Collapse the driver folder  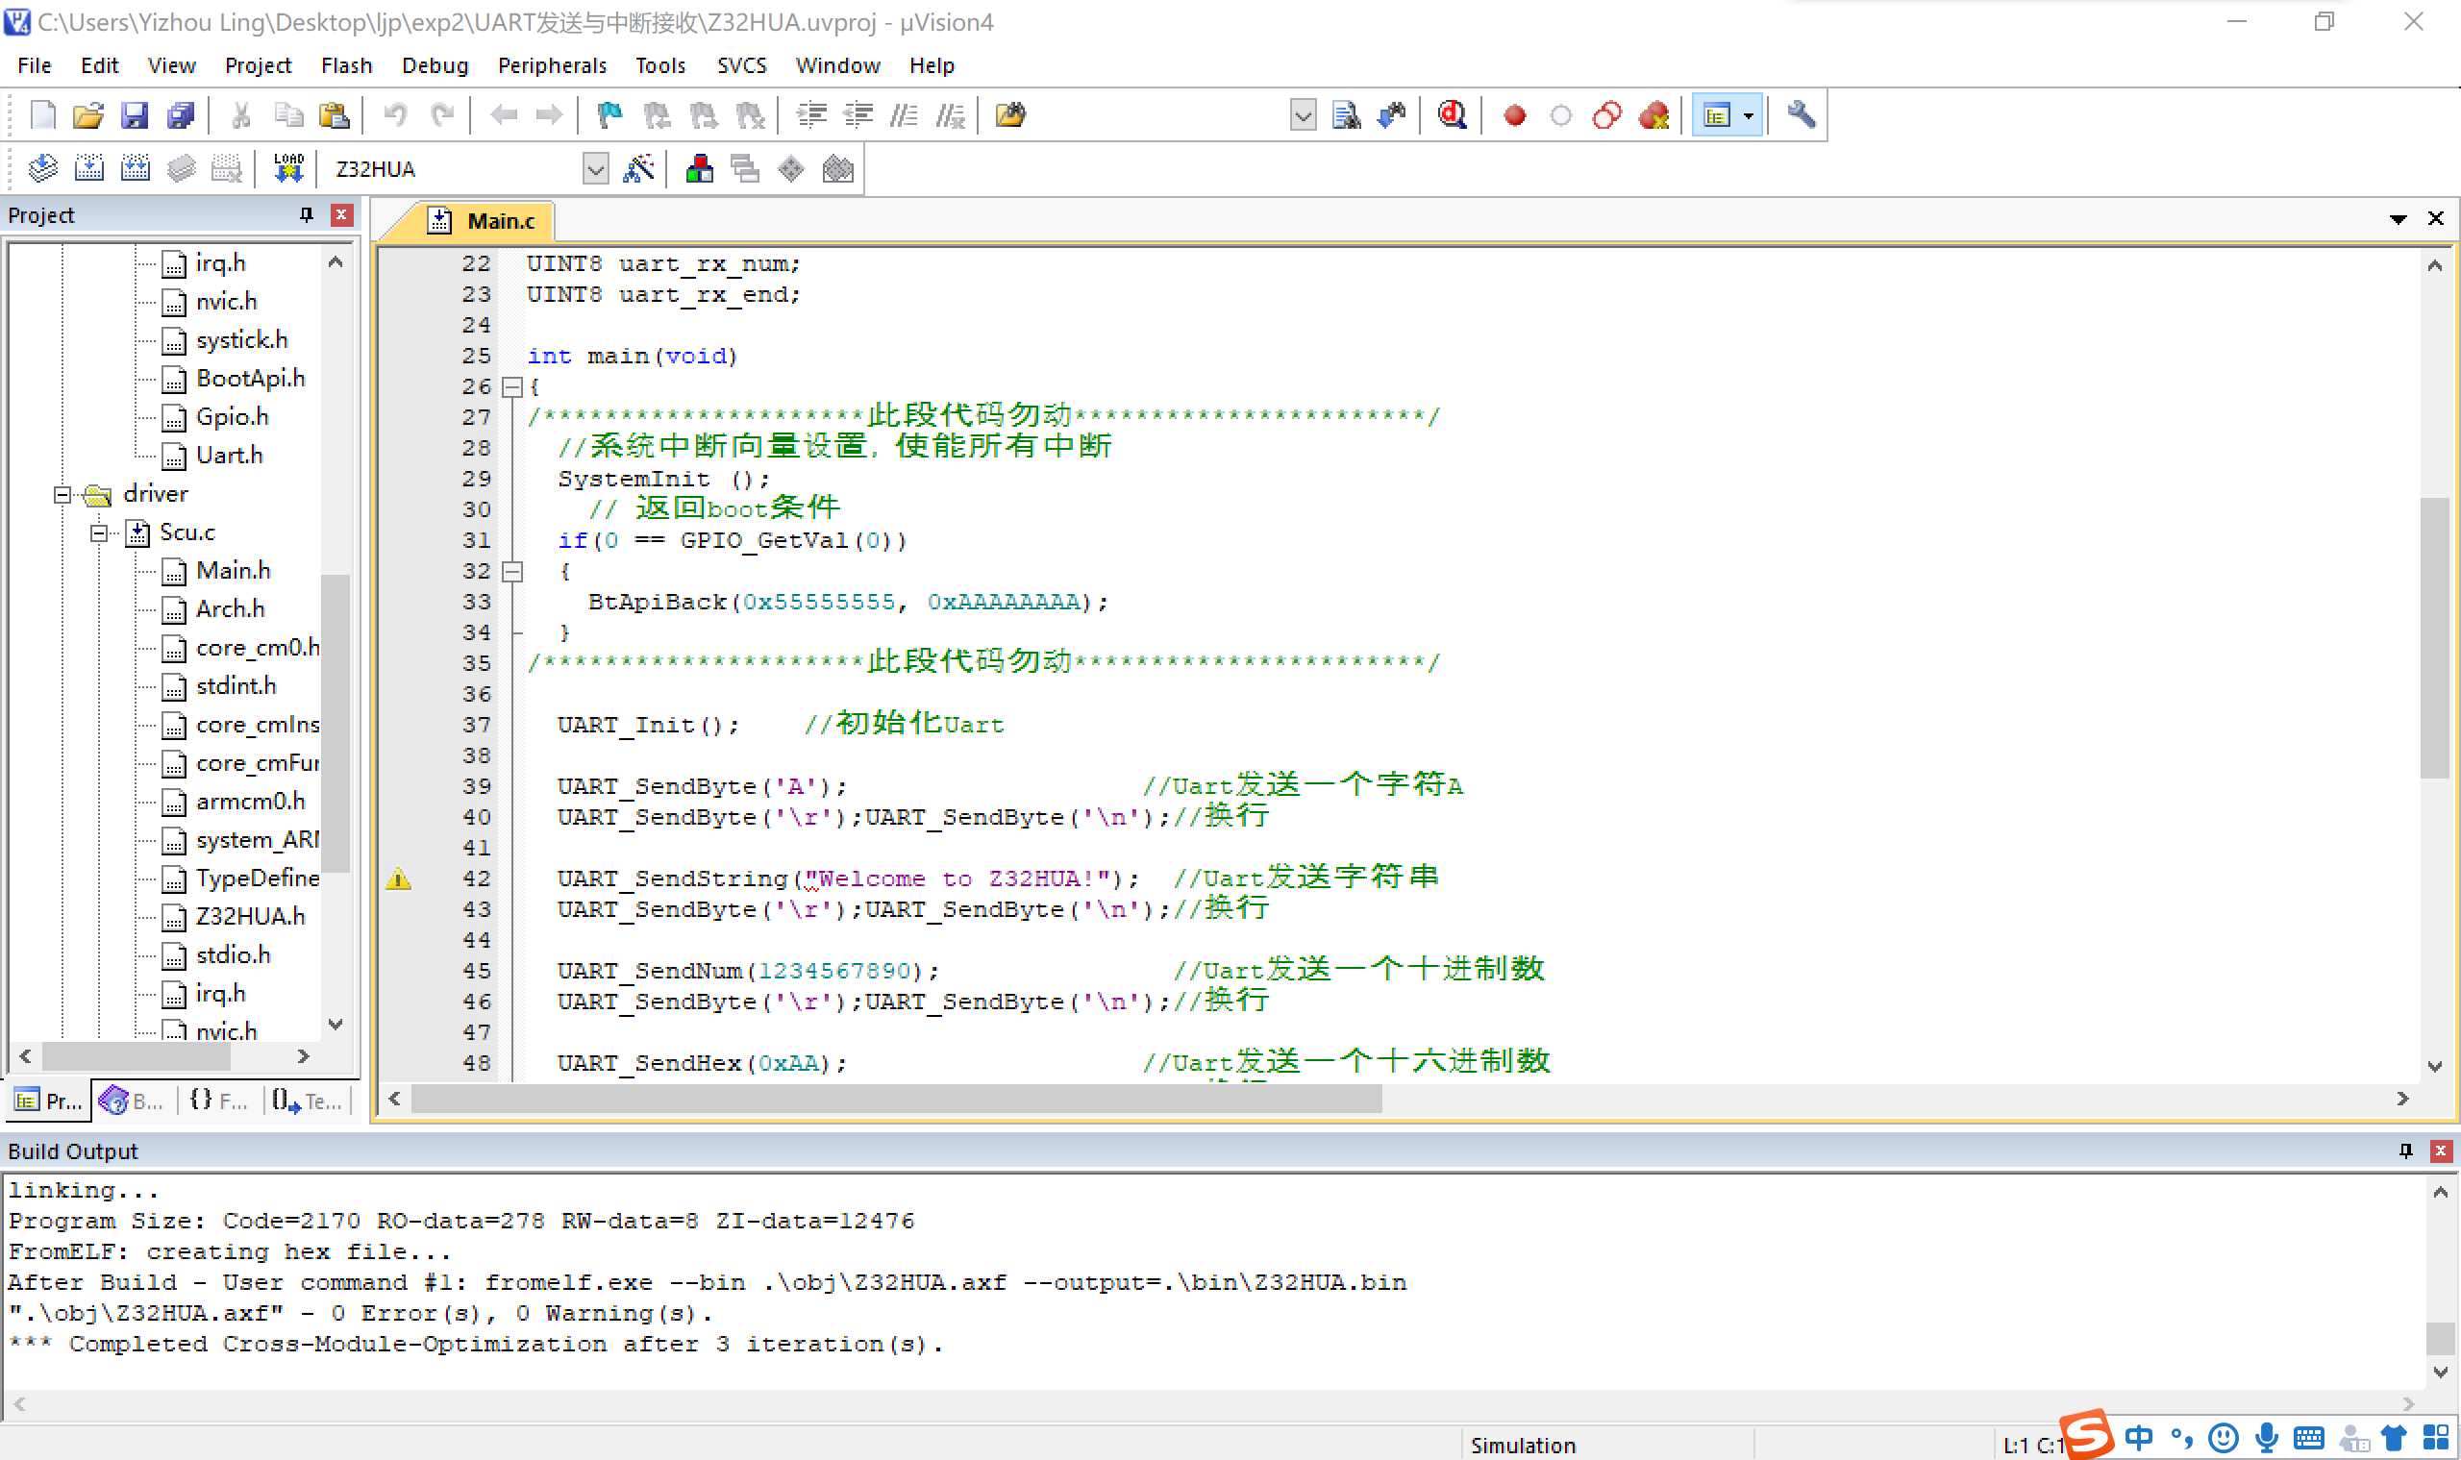coord(63,494)
